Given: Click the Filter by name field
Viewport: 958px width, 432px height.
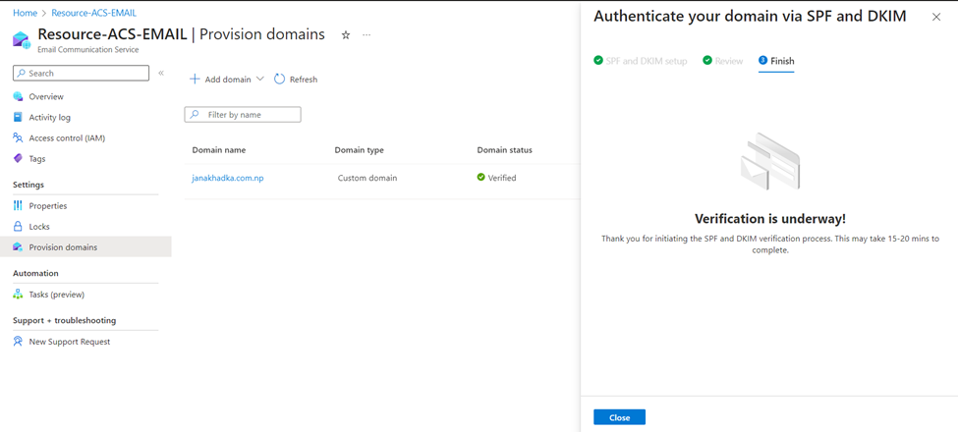Looking at the screenshot, I should click(243, 114).
